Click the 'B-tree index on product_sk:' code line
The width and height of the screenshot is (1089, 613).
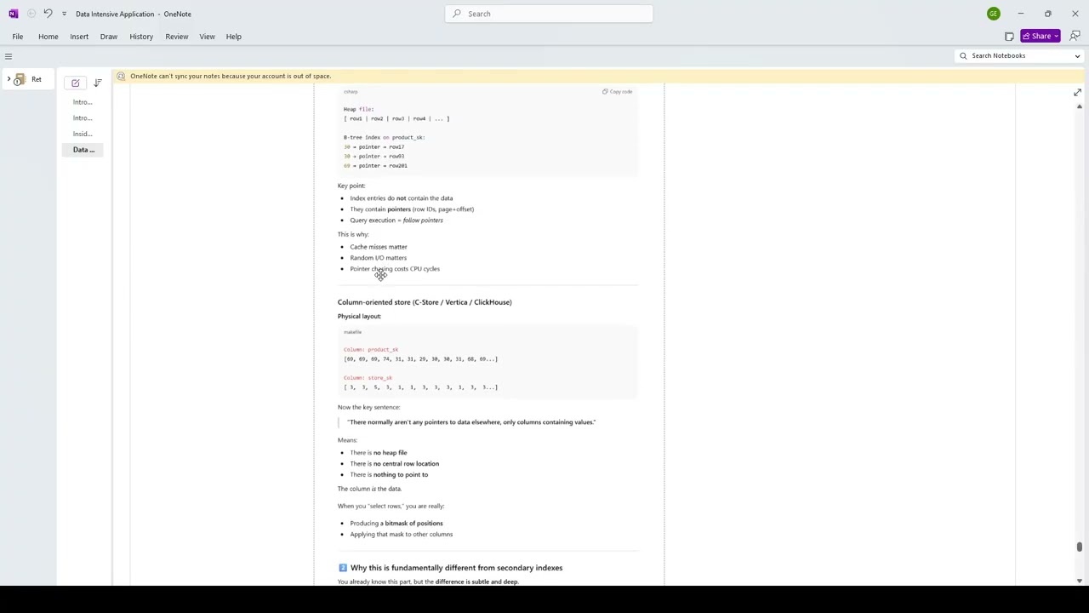pyautogui.click(x=384, y=138)
